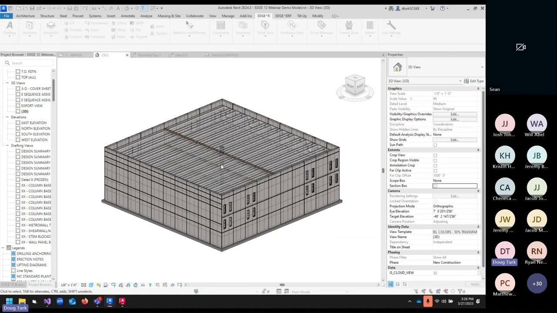Open the Precast ribbon tab
Viewport: 557px width, 313px height.
pyautogui.click(x=78, y=16)
